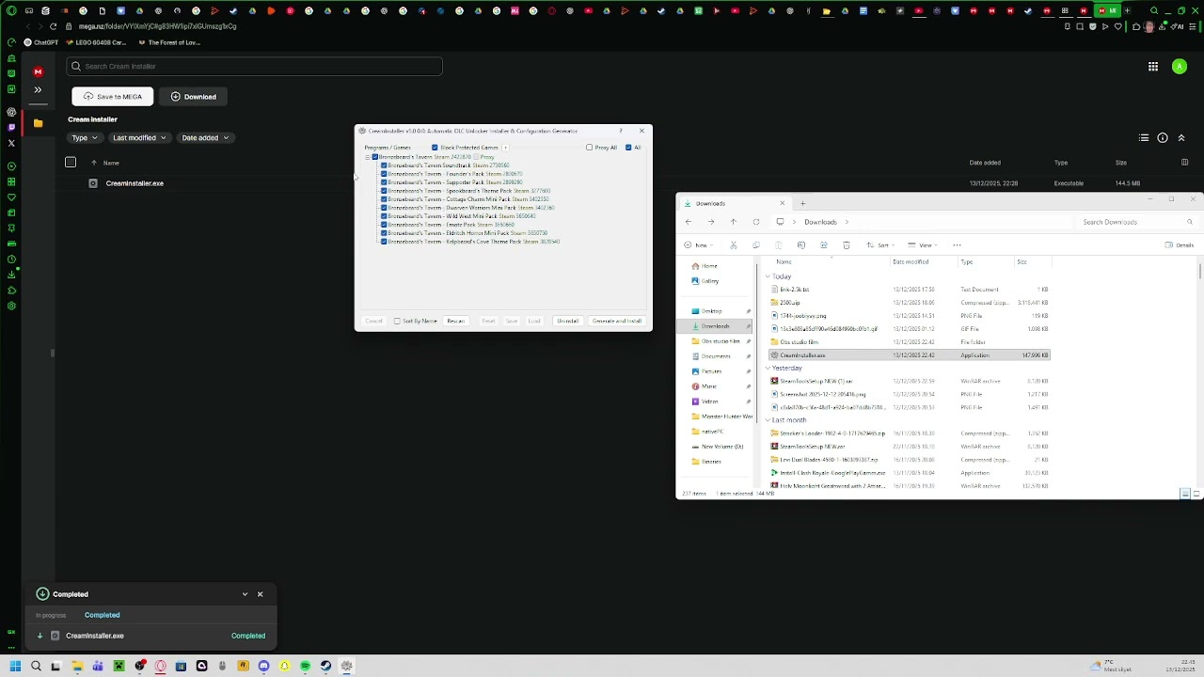Click the MEGA Download button
Screen dimensions: 1204x677
pos(193,97)
